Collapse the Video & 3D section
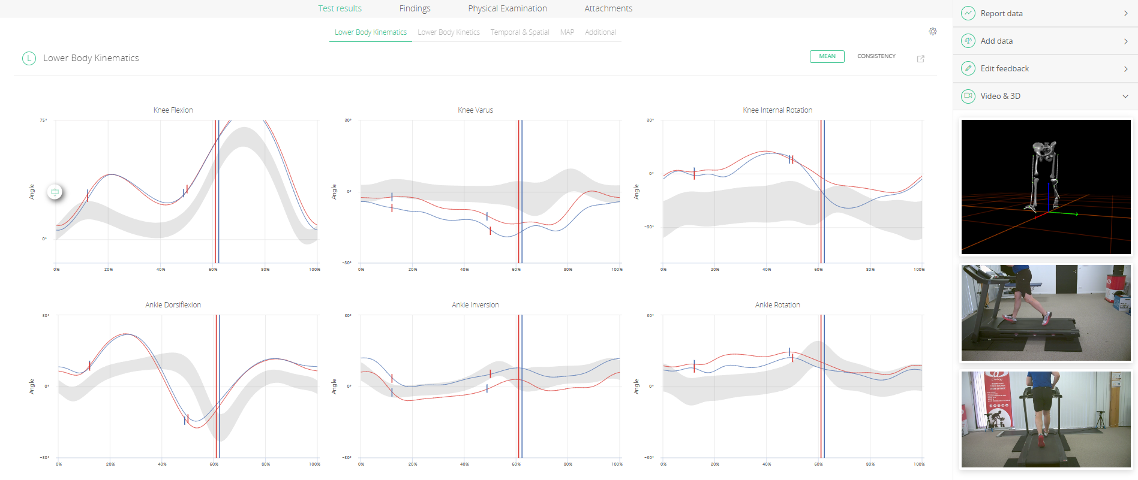 (1046, 96)
